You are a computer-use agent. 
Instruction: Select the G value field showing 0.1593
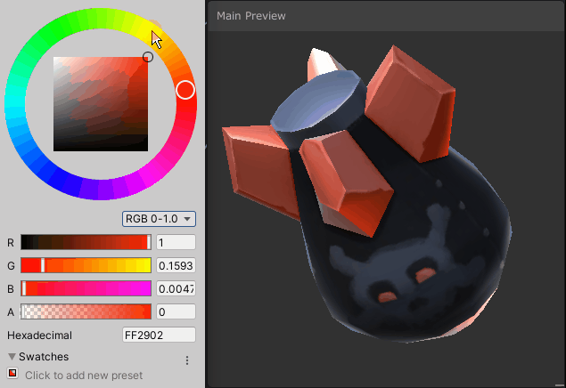pos(175,266)
